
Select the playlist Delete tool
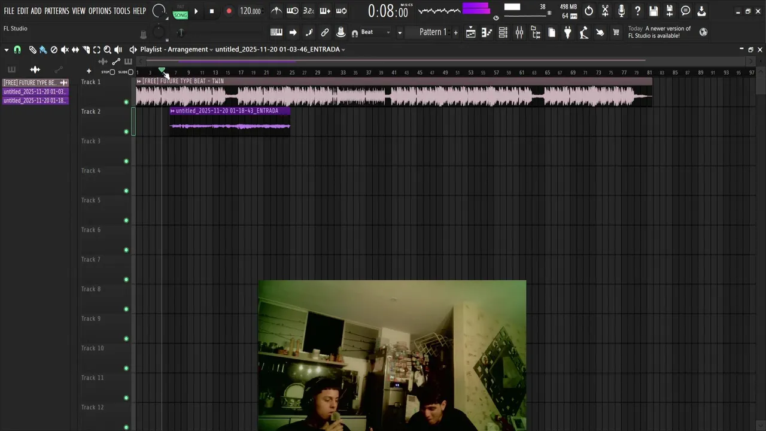54,50
